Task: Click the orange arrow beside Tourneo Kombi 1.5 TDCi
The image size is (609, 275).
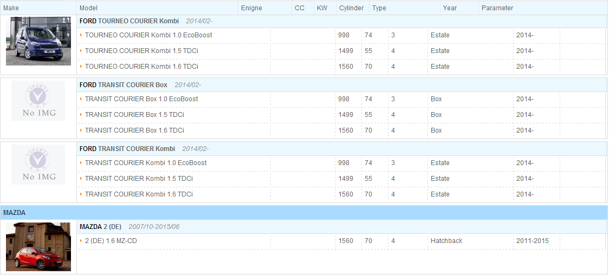Action: (x=81, y=51)
